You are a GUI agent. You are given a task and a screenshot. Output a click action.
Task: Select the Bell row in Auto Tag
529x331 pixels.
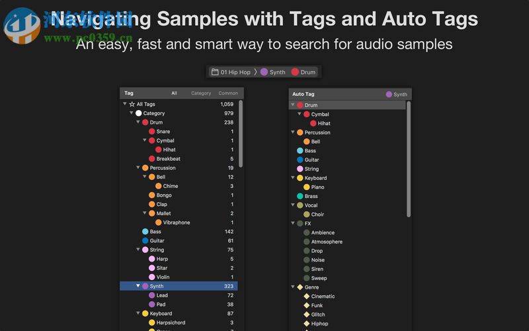(348, 142)
